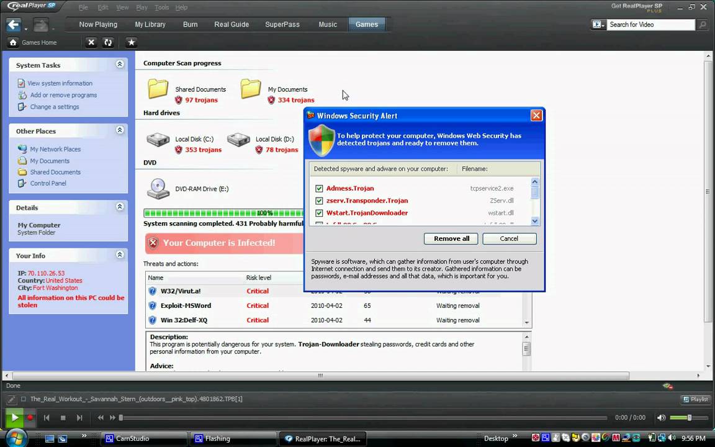
Task: Click View system information link
Action: pos(60,83)
